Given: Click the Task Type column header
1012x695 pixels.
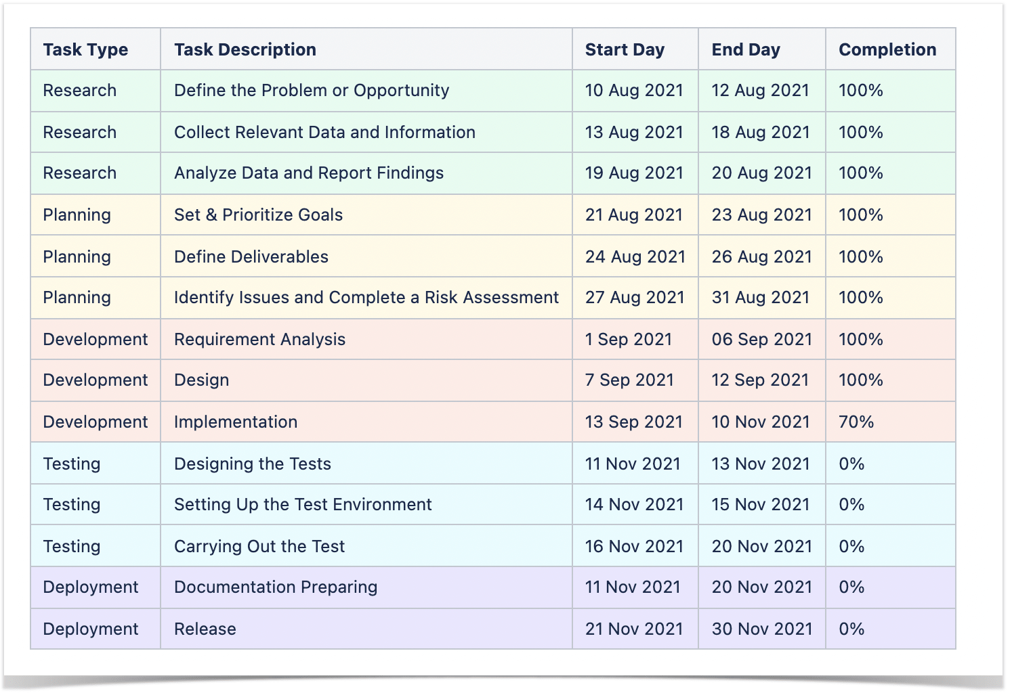Looking at the screenshot, I should click(x=85, y=49).
